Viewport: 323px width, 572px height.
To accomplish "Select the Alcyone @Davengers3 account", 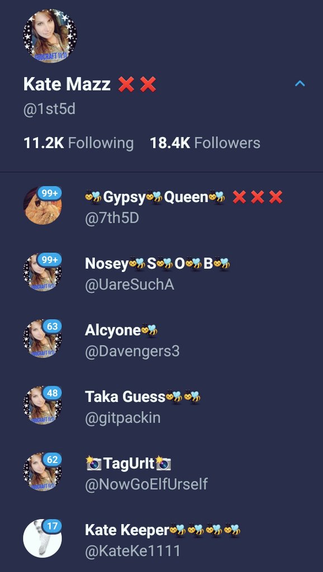I will 161,339.
